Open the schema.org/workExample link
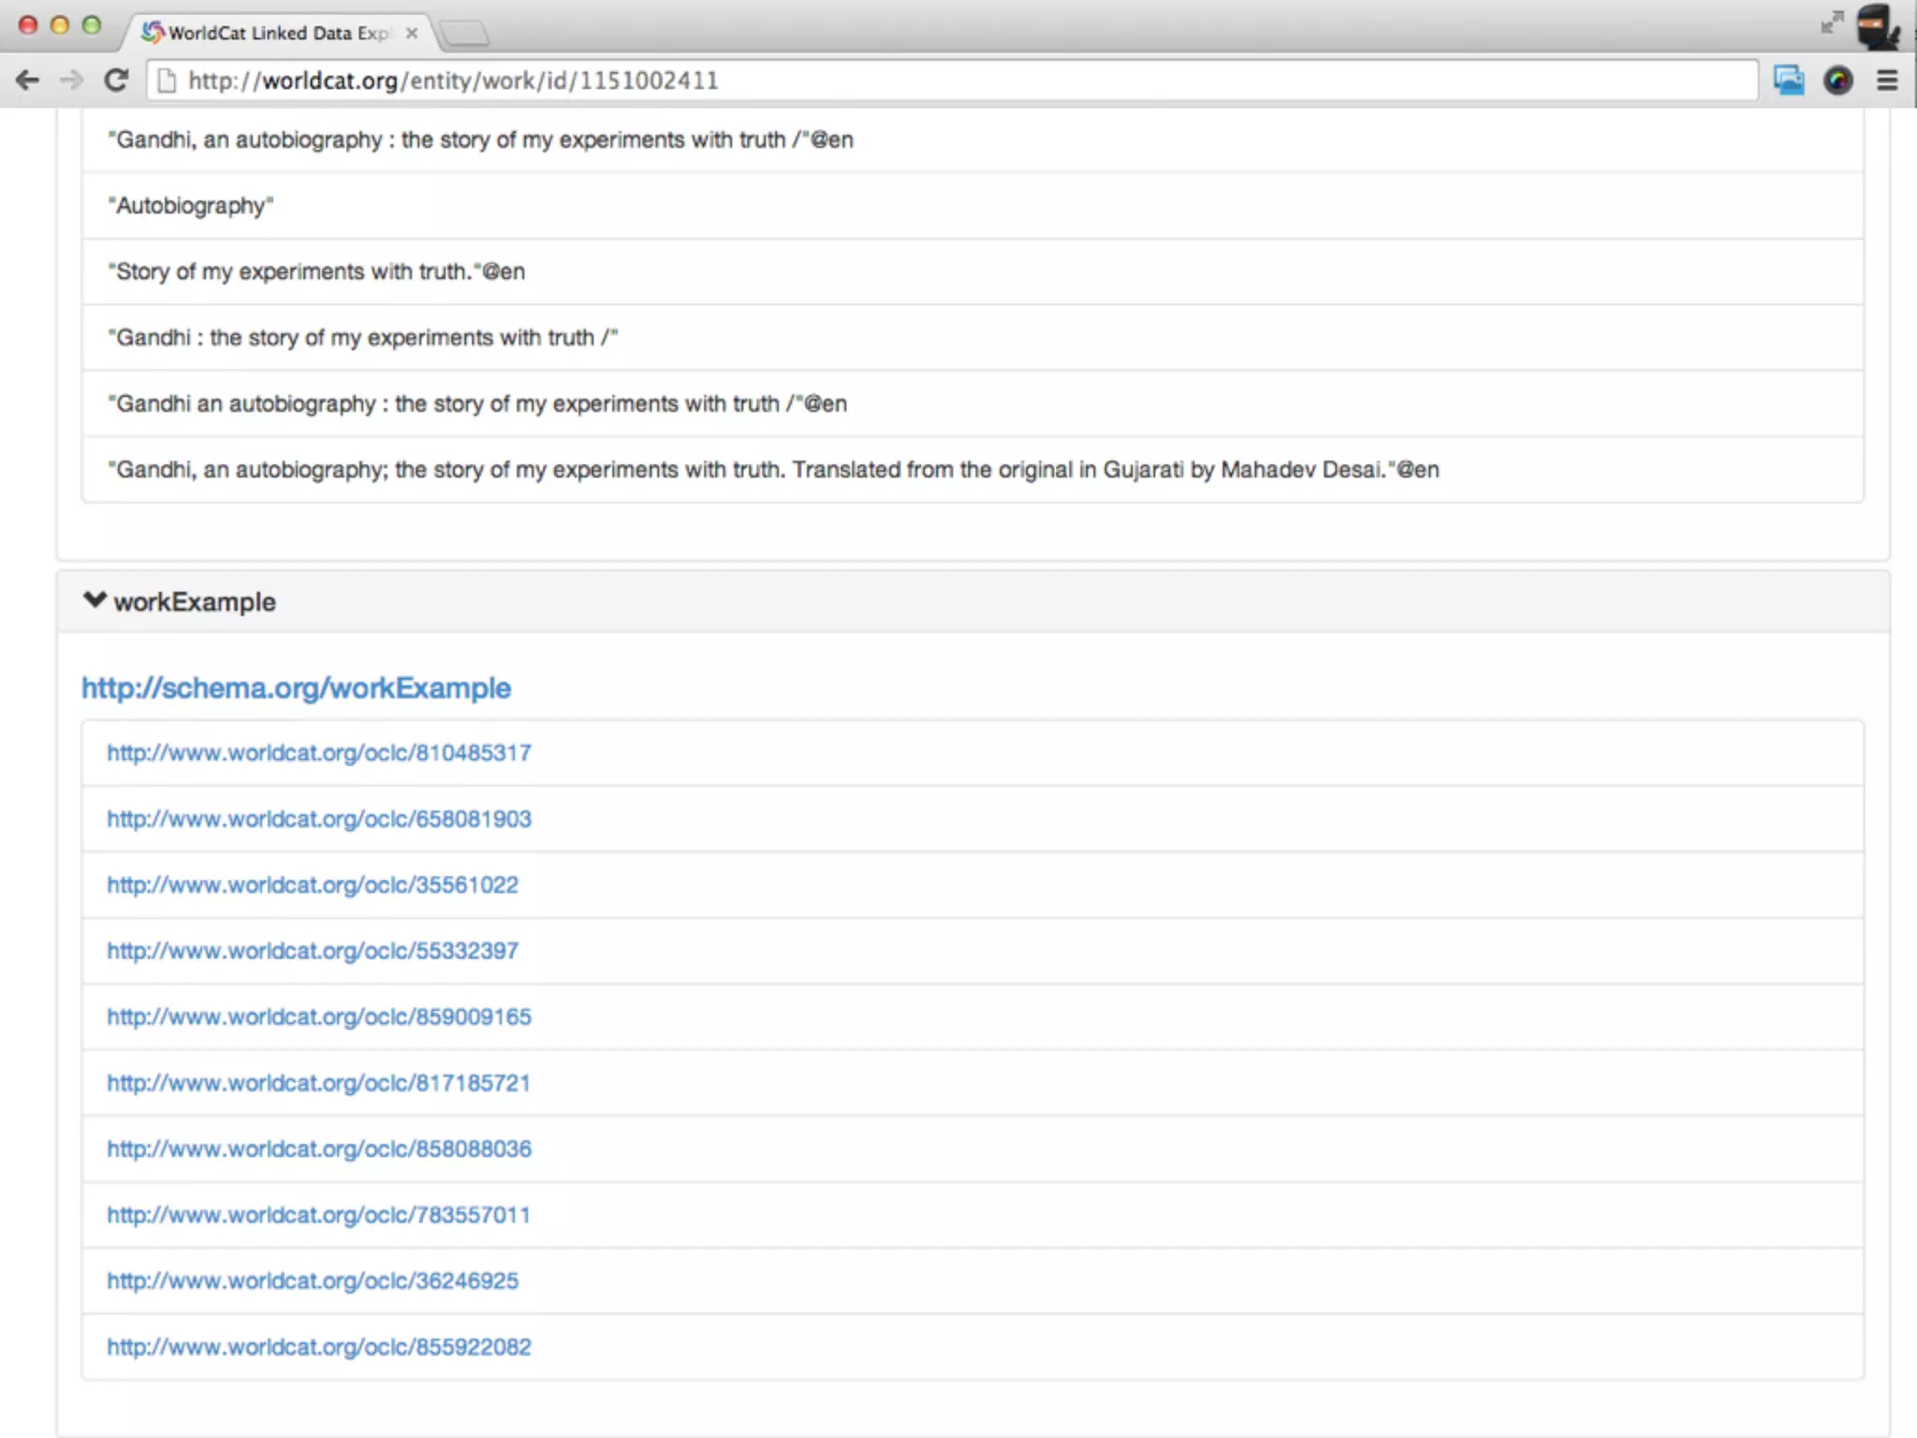The height and width of the screenshot is (1438, 1917). (296, 688)
